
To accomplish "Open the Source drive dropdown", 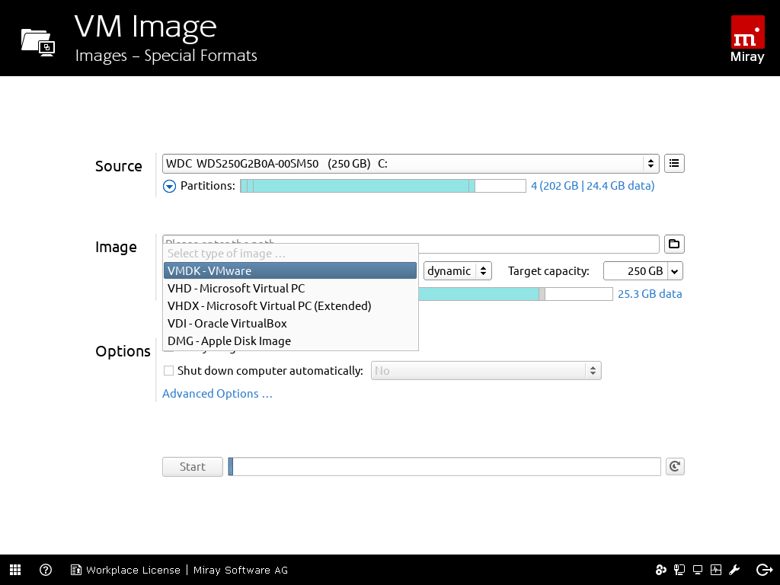I will click(410, 163).
